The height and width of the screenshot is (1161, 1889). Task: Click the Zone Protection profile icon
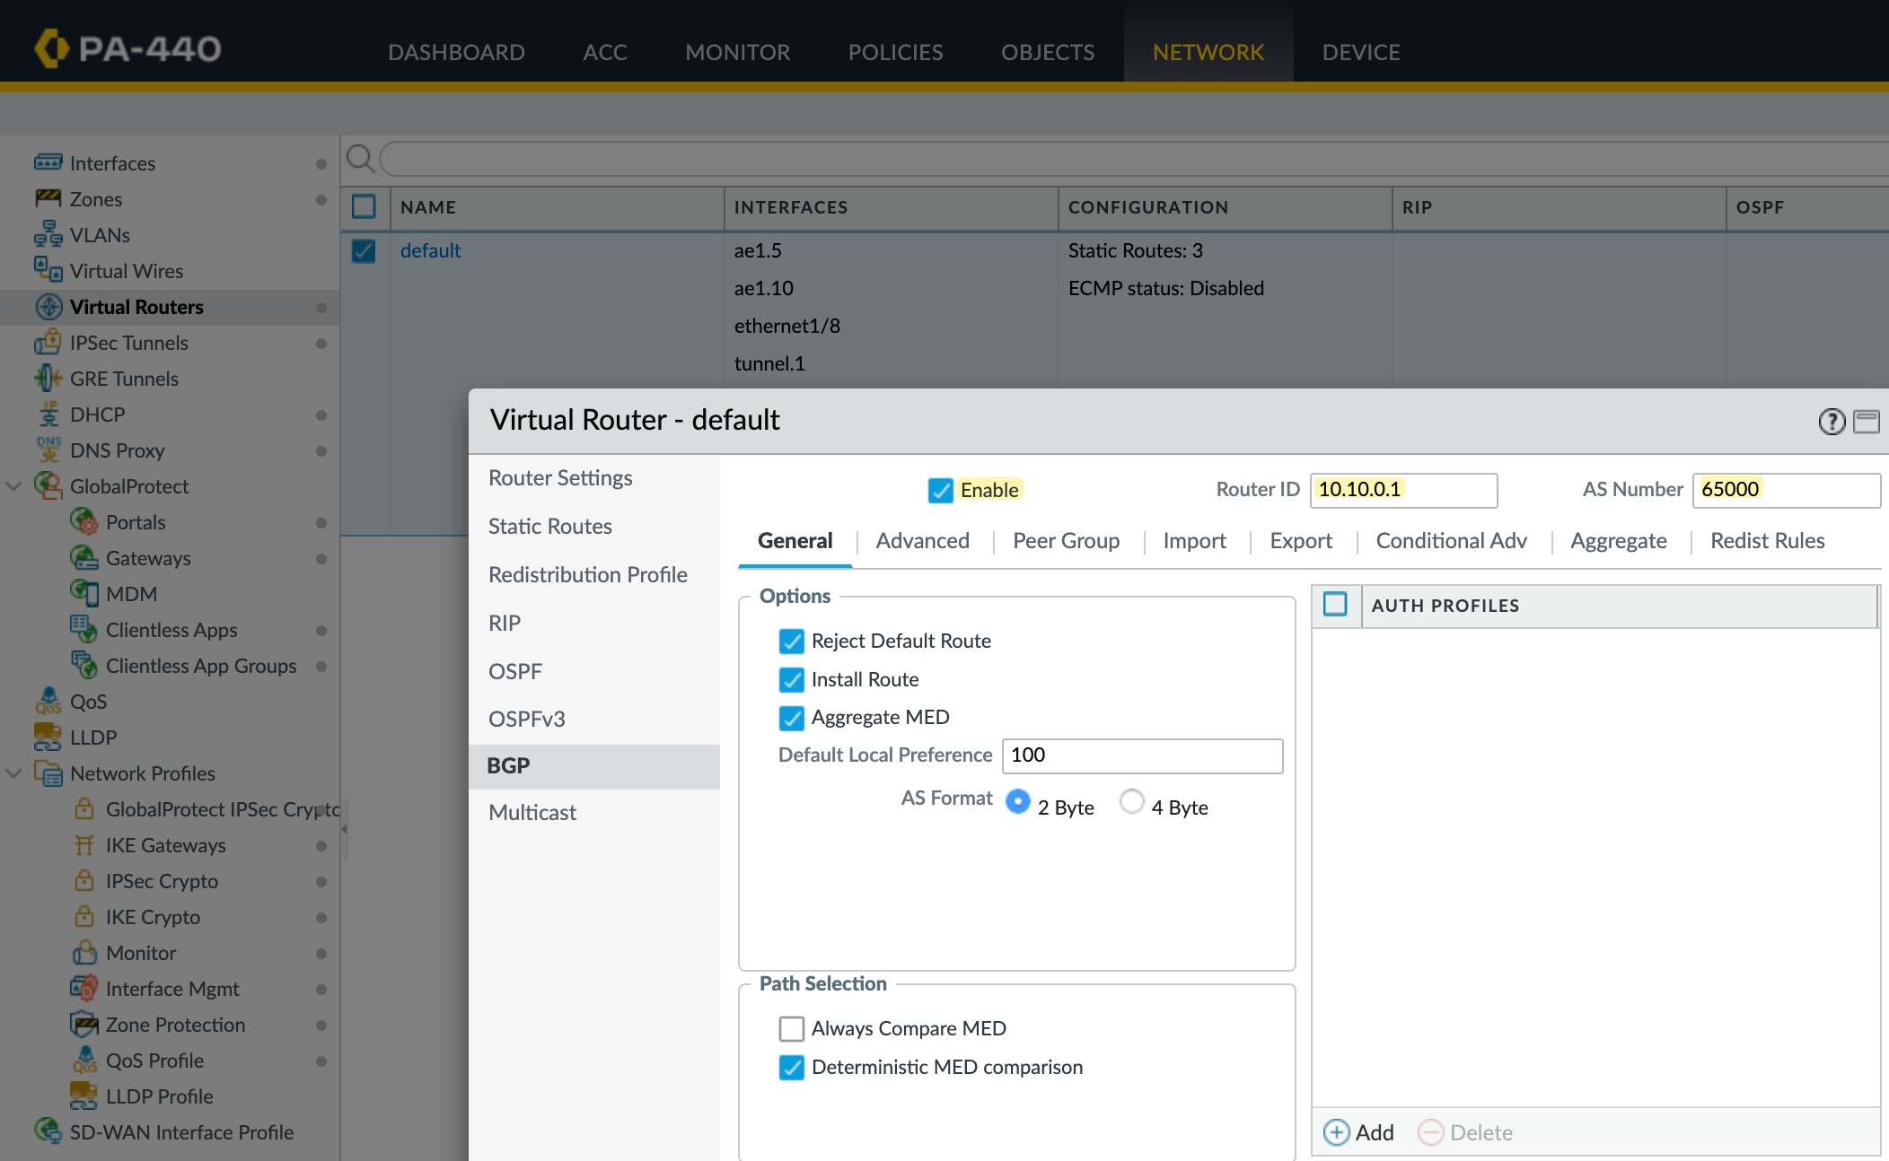[x=84, y=1025]
